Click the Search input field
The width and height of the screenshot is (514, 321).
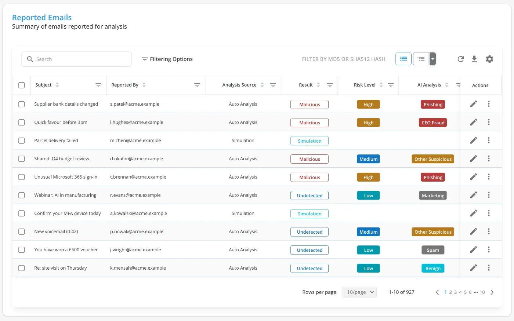[x=76, y=59]
